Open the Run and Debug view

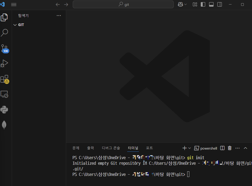tap(4, 63)
